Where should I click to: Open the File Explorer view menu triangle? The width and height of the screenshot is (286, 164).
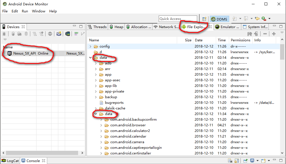coord(282,33)
